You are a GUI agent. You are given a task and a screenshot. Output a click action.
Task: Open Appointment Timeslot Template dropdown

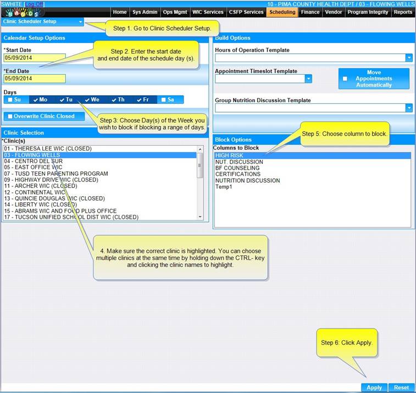click(308, 79)
